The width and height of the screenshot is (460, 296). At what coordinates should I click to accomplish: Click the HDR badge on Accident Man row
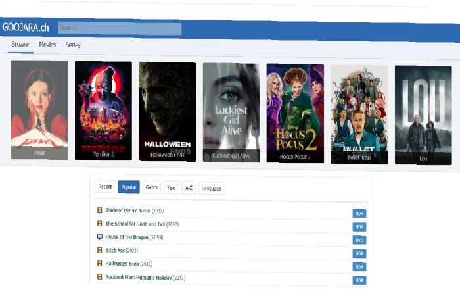point(359,280)
